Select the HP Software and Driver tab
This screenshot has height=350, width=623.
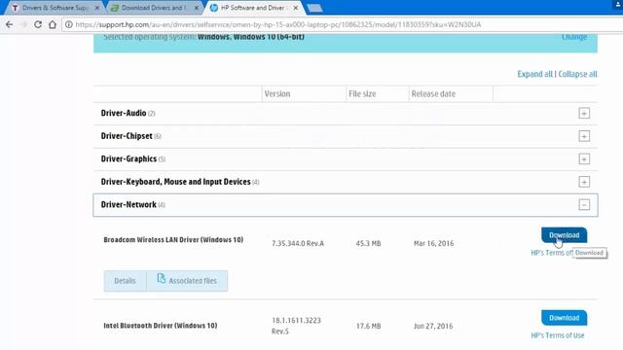pos(253,8)
